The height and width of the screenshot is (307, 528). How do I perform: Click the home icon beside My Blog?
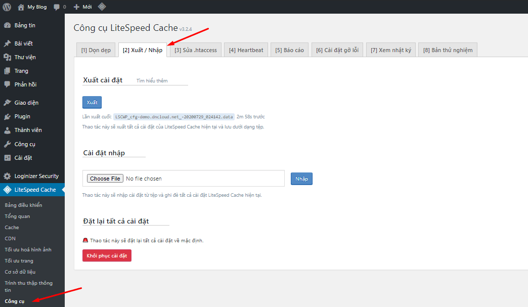point(21,7)
